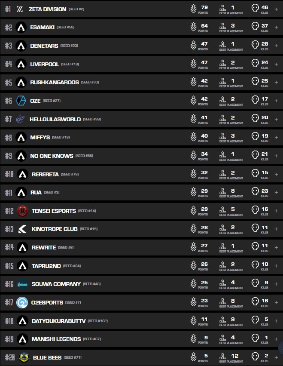This screenshot has width=283, height=366.
Task: Open the NO ONE KNOWS team name
Action: [52, 156]
